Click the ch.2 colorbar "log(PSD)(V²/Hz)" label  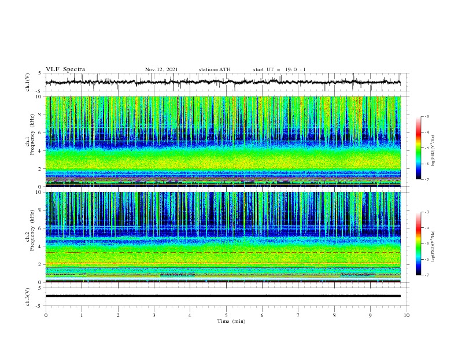[x=433, y=246]
